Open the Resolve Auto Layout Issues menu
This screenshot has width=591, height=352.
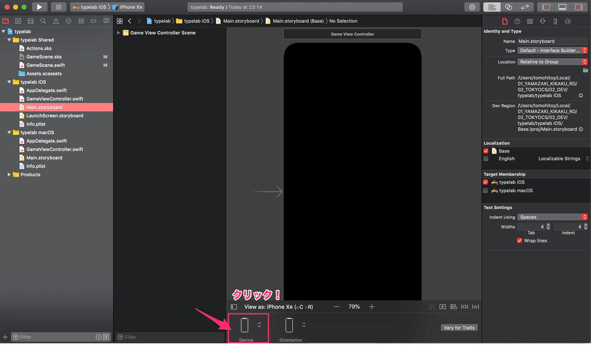tap(476, 307)
